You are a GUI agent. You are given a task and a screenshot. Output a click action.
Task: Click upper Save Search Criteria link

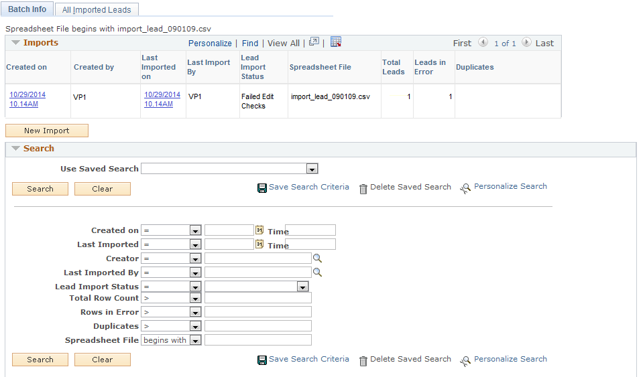309,187
